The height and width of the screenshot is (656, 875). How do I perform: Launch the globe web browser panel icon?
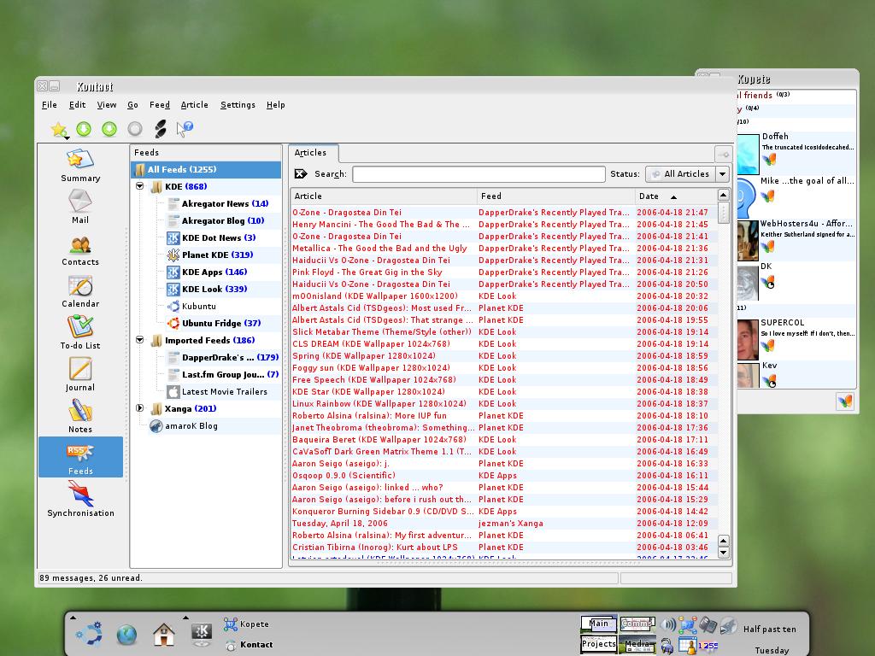click(x=126, y=635)
